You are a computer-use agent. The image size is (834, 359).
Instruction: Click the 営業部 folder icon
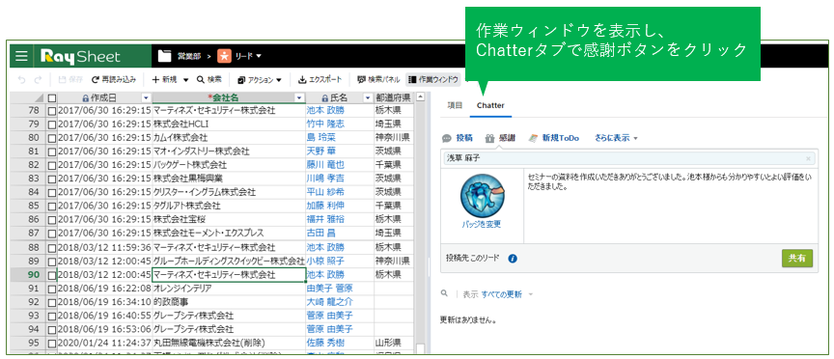[x=164, y=55]
